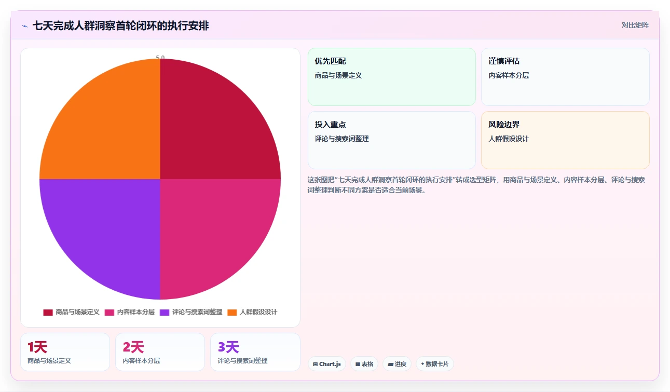
Task: Click the Chart.js chip at bottom
Action: point(327,364)
